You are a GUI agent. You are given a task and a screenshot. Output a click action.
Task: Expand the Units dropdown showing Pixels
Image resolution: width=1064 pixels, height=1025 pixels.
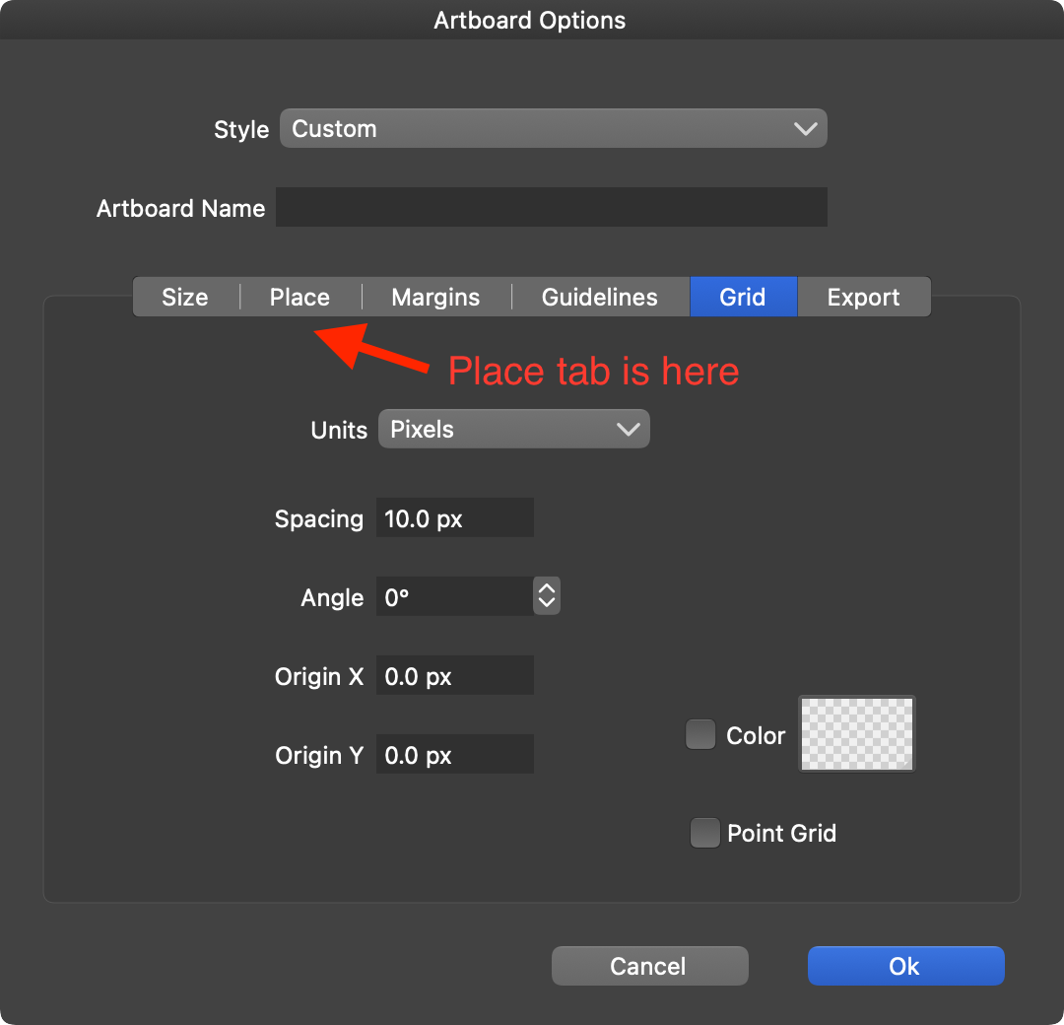pyautogui.click(x=513, y=430)
